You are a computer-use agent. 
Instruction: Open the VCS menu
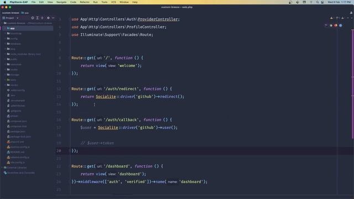[113, 2]
